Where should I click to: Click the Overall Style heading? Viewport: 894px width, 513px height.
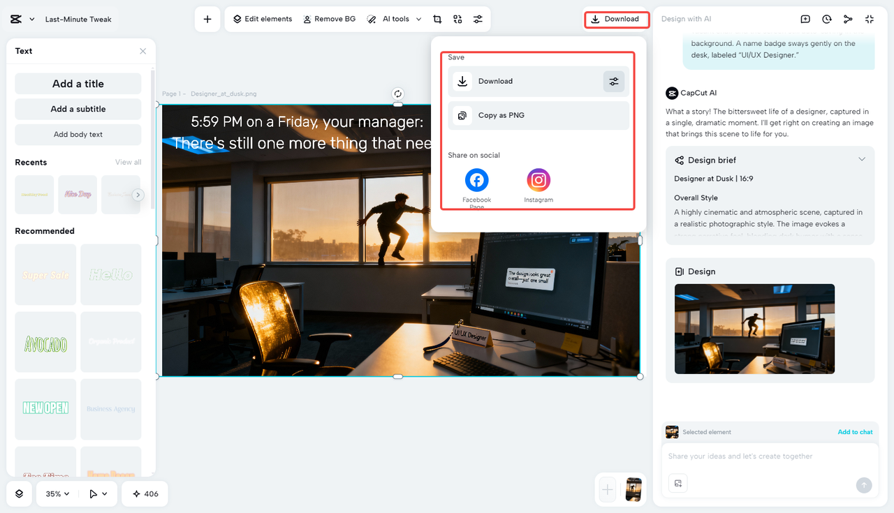tap(696, 198)
